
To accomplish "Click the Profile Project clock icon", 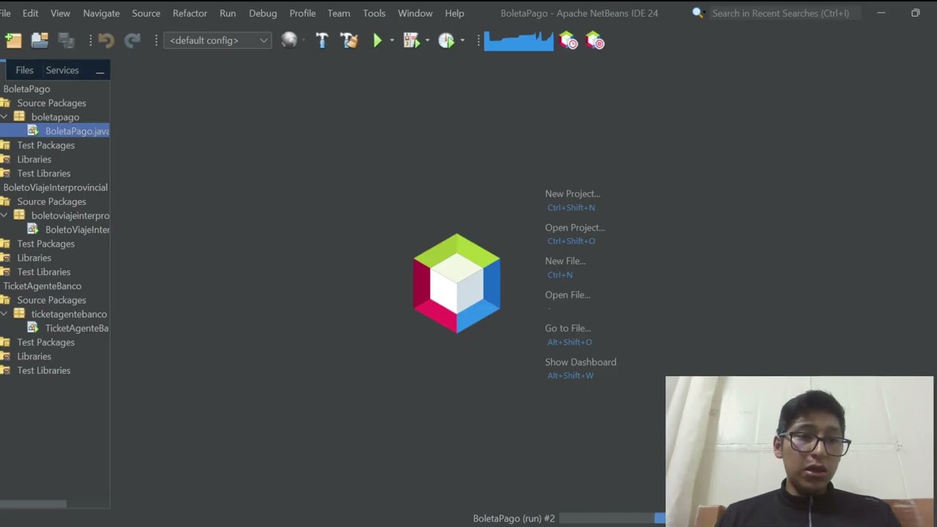I will click(x=446, y=41).
